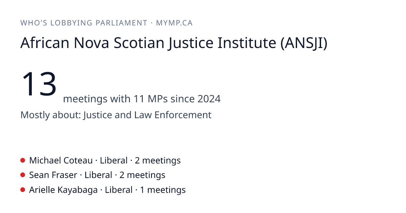
Task: Open the Arielle Kayabaga name entry
Action: 63,190
